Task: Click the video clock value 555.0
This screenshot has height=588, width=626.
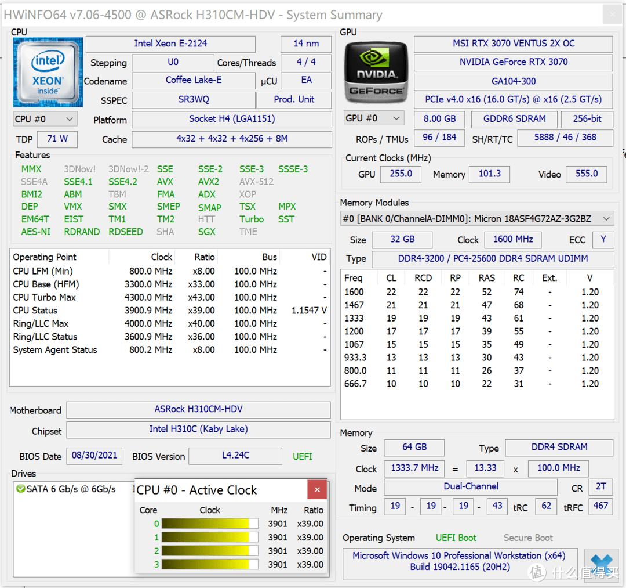Action: click(587, 174)
